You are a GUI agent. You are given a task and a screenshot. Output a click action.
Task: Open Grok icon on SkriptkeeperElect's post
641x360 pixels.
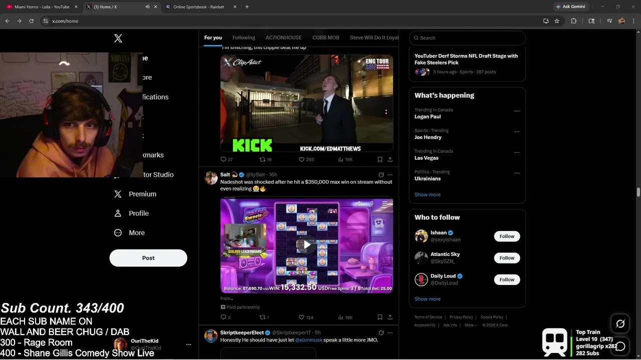(381, 332)
